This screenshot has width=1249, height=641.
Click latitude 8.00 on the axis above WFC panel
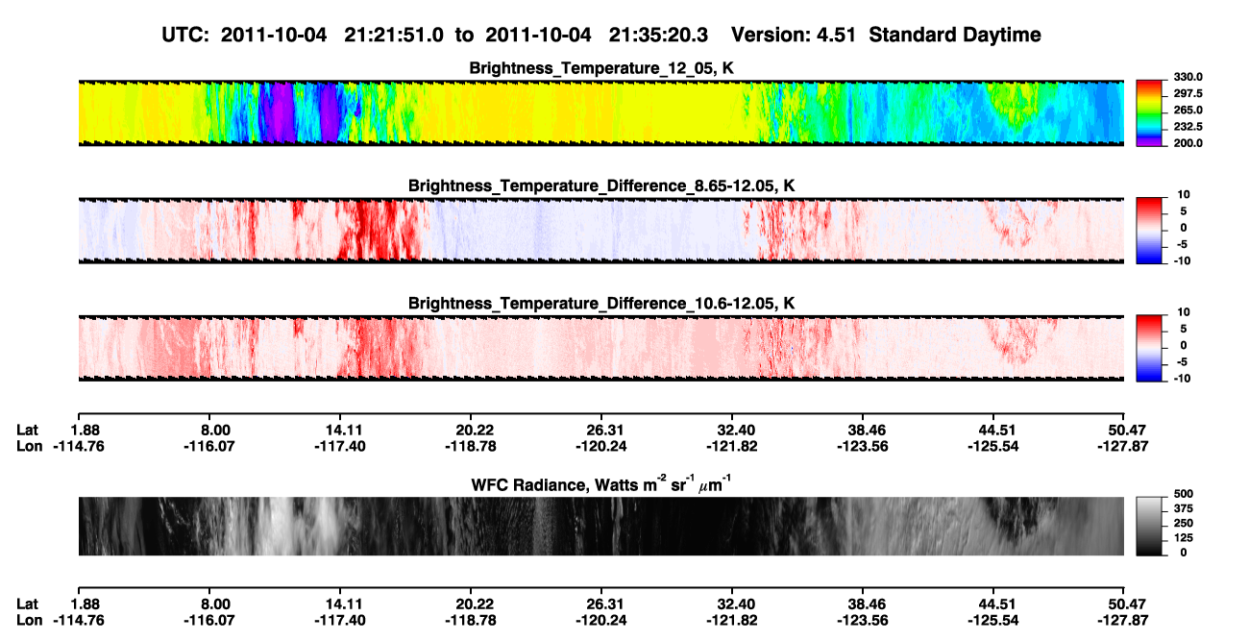(x=215, y=431)
